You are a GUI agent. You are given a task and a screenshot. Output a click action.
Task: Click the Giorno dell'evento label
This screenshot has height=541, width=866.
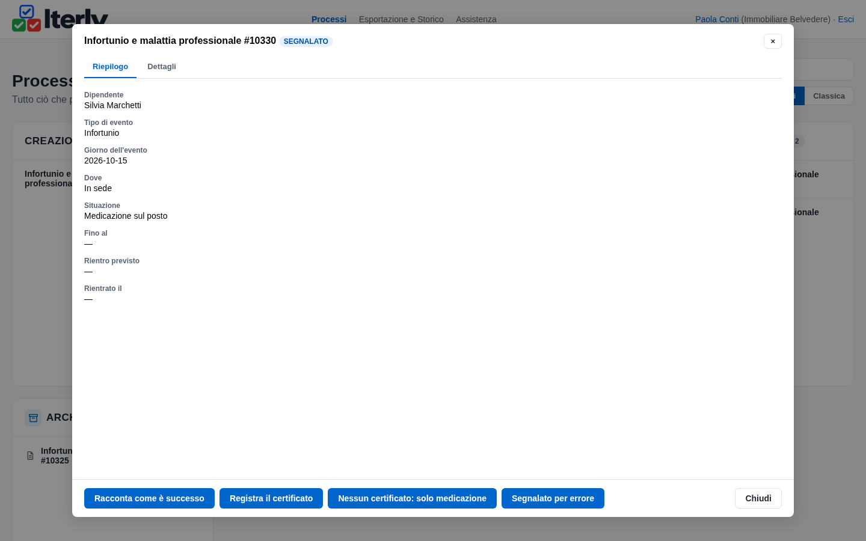(x=115, y=150)
